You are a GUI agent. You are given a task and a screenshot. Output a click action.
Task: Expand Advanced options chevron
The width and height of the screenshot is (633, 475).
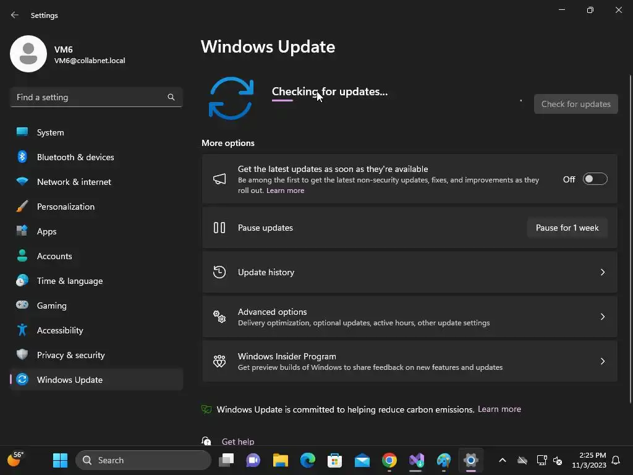pos(602,317)
